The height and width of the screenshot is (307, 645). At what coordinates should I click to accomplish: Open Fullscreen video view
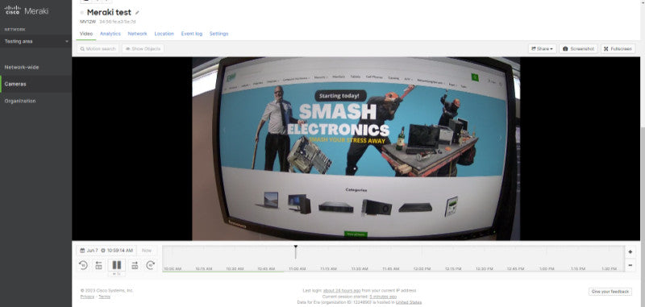tap(618, 48)
